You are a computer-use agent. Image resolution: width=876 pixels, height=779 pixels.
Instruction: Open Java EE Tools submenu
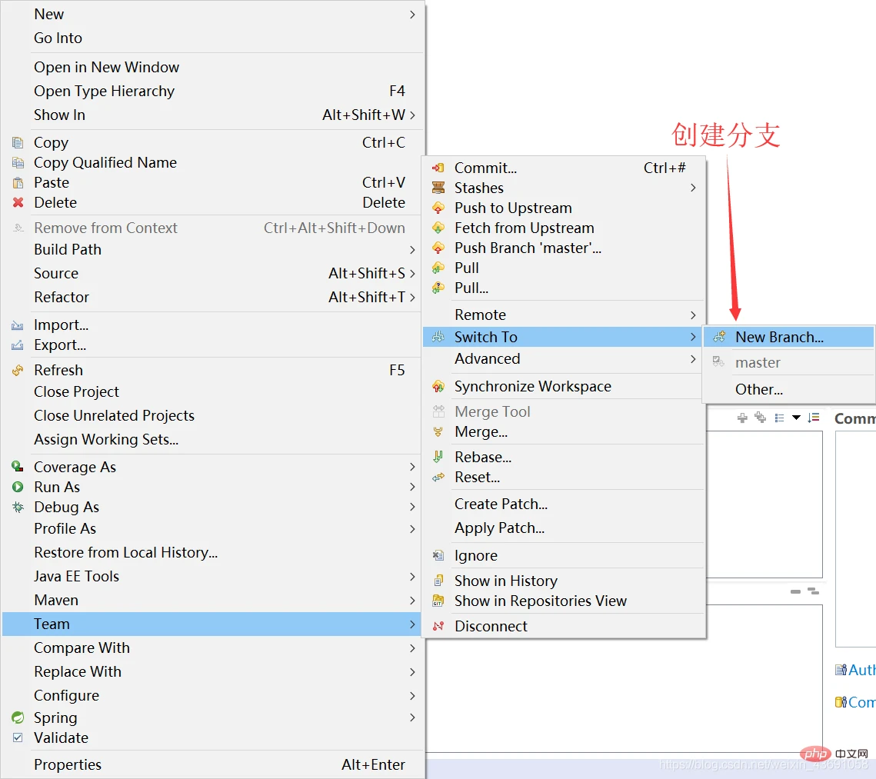pyautogui.click(x=212, y=576)
